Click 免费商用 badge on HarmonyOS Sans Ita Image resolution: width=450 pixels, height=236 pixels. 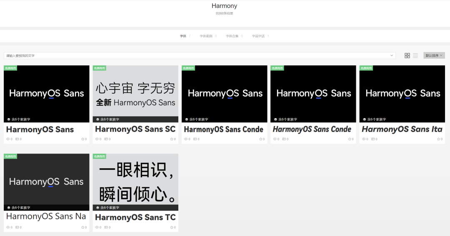pyautogui.click(x=366, y=68)
